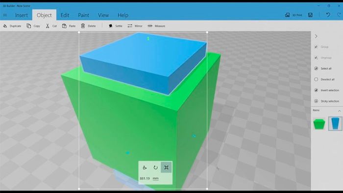Collapse the Items section
Screen dimensions: 343x193
click(339, 111)
